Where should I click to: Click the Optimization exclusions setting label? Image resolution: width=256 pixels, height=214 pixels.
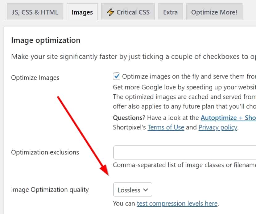coord(45,152)
